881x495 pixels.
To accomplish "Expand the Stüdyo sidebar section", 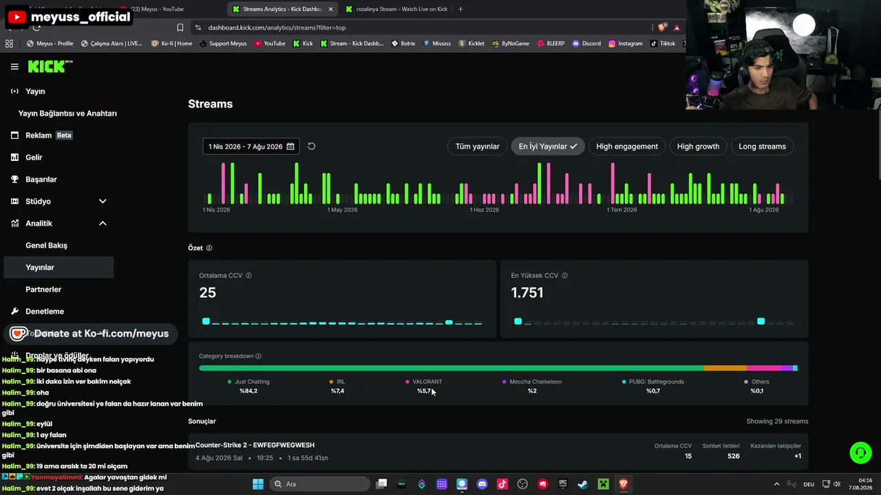I will 59,201.
